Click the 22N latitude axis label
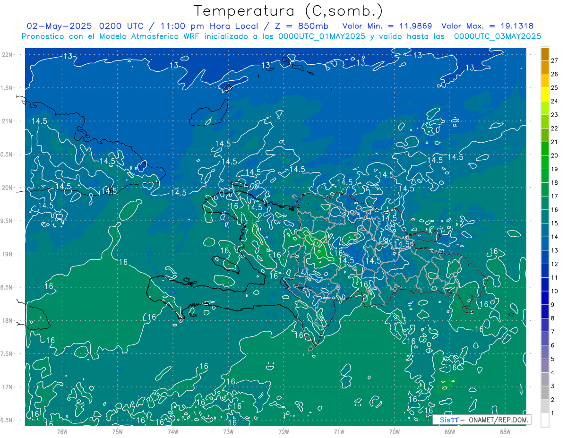Viewport: 567px width, 438px height. click(x=8, y=55)
